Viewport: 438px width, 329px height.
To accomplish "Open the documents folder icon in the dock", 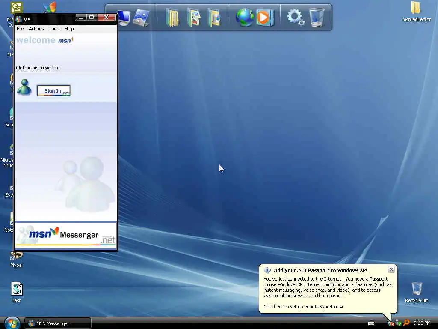I will 172,18.
